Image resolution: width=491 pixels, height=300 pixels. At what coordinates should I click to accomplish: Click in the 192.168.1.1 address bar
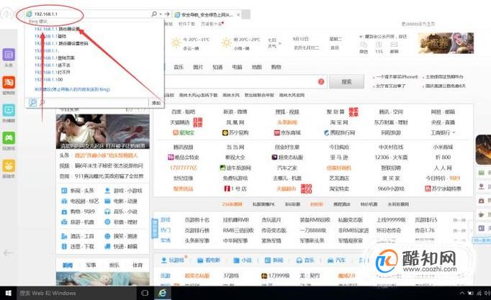coord(88,14)
